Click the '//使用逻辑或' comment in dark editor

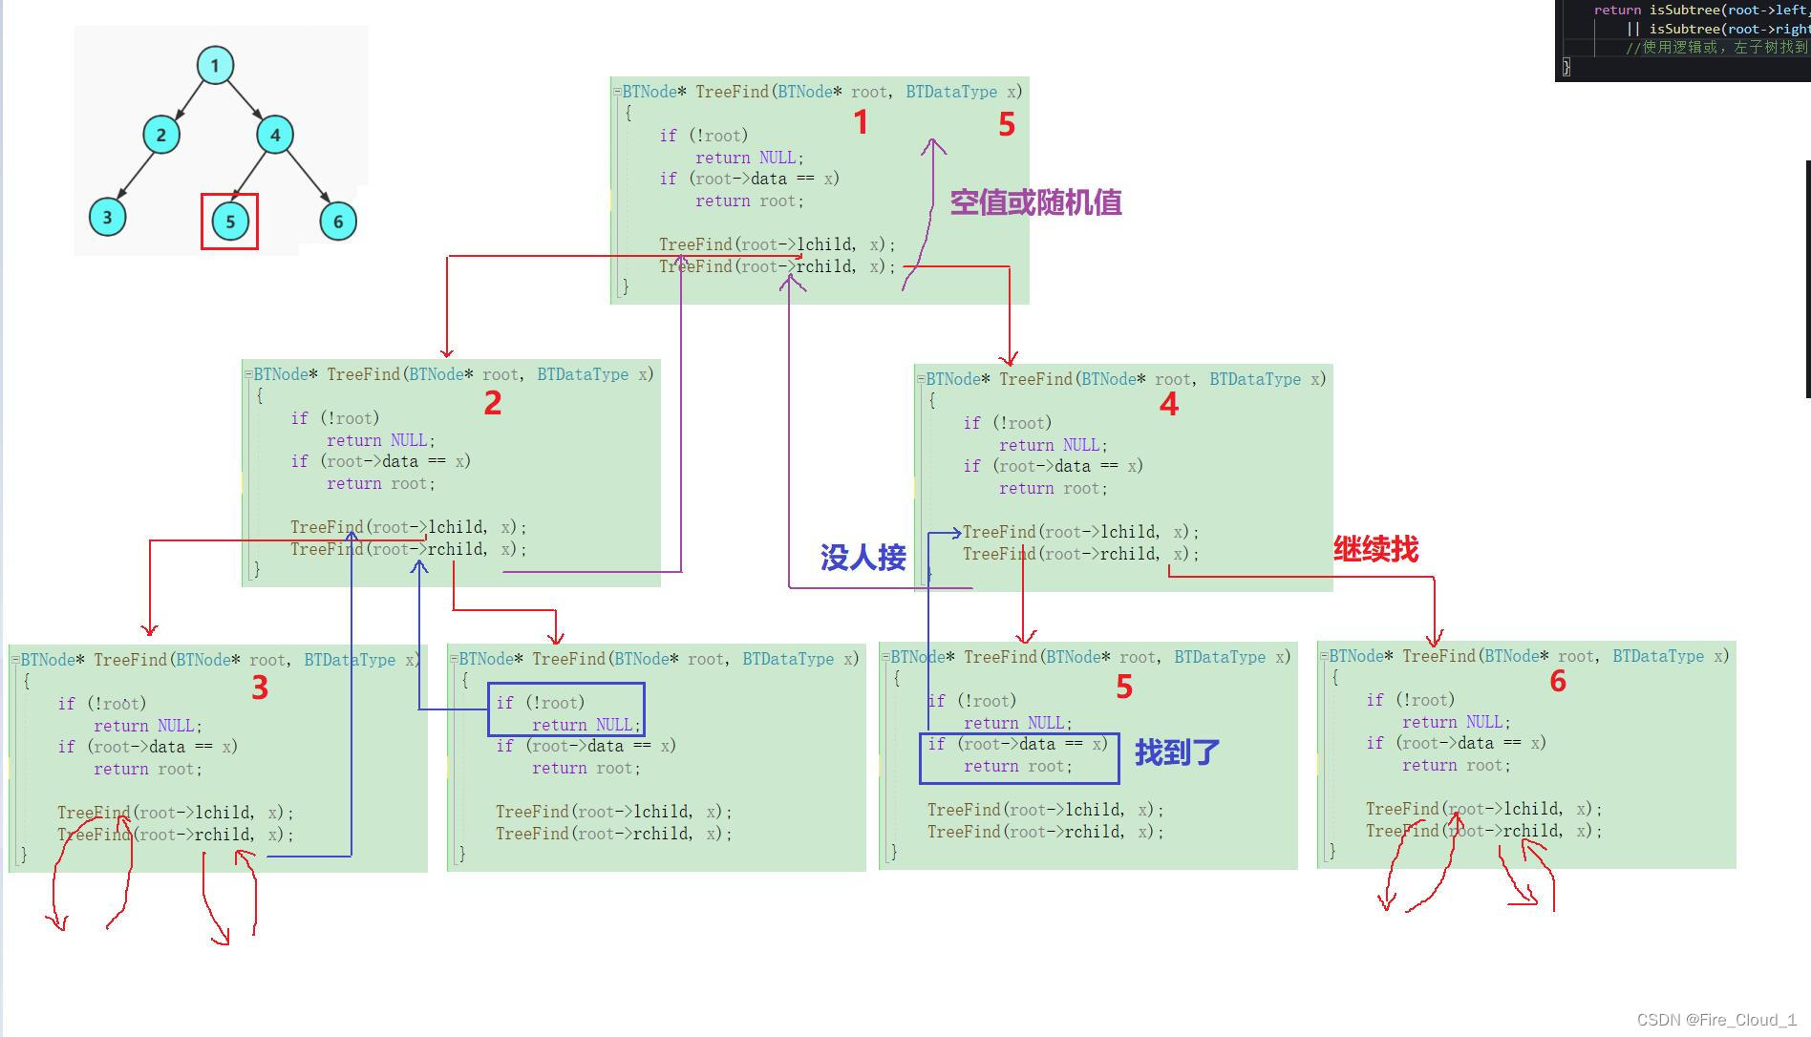click(1716, 47)
